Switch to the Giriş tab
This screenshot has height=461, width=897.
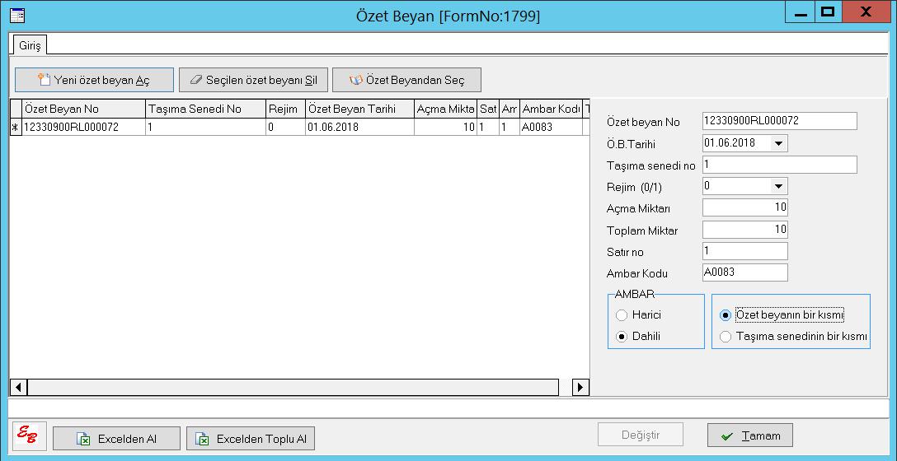[30, 44]
